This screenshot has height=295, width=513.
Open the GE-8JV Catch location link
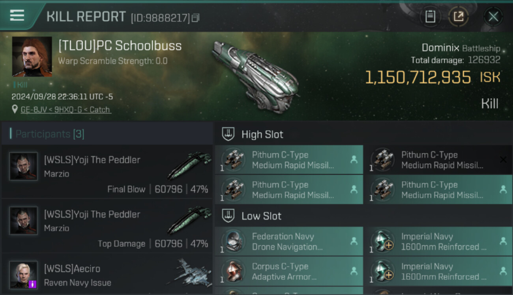pos(66,110)
